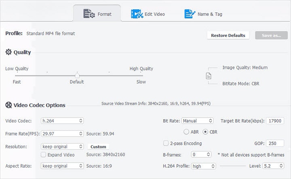Click the Video Codec Options film reel icon
The image size is (291, 179).
(8, 105)
